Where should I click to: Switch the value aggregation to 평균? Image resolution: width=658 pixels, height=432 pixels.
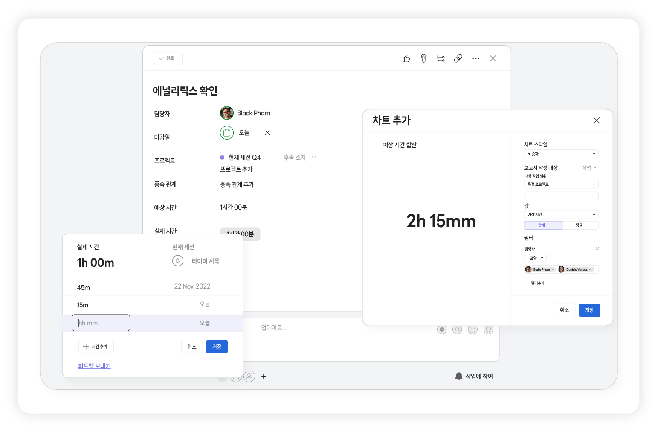pos(580,225)
